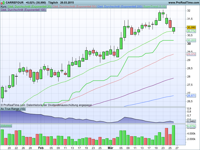Click the tallest green volume bar on the right
This screenshot has width=200, height=150.
pyautogui.click(x=173, y=135)
